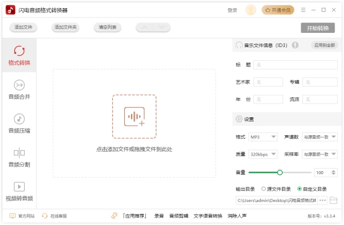Browse output path with the ellipsis button
Image resolution: width=344 pixels, height=225 pixels.
[x=322, y=200]
